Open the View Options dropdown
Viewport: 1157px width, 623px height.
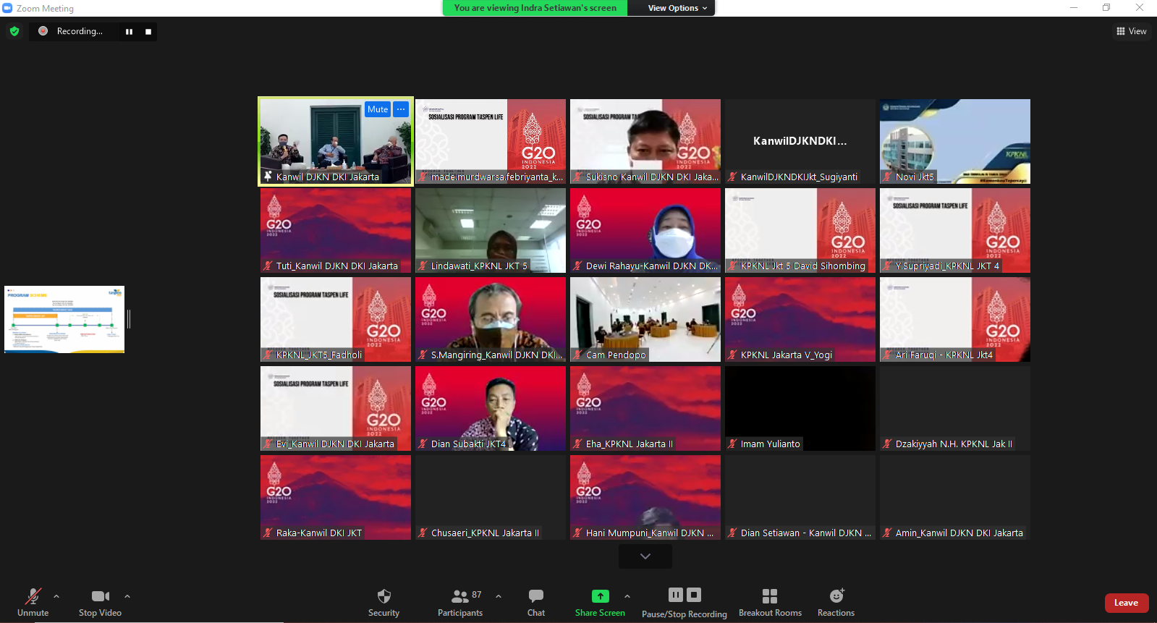677,8
